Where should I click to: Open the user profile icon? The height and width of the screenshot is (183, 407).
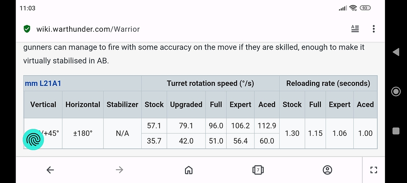[327, 170]
